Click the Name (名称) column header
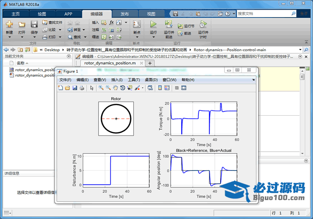 21,63
